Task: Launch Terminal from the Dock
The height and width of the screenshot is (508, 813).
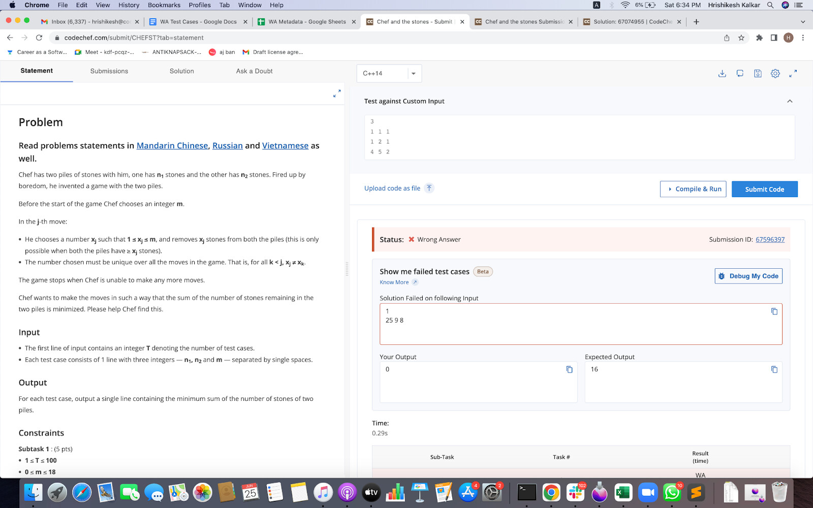Action: point(527,492)
